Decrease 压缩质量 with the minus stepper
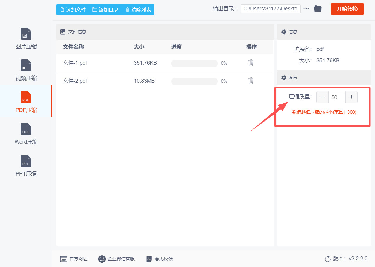Image resolution: width=375 pixels, height=267 pixels. point(322,97)
